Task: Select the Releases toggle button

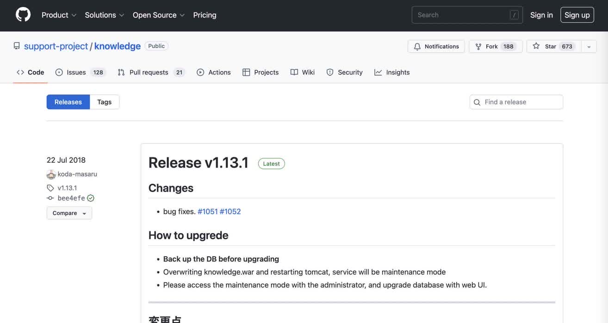Action: pyautogui.click(x=68, y=102)
